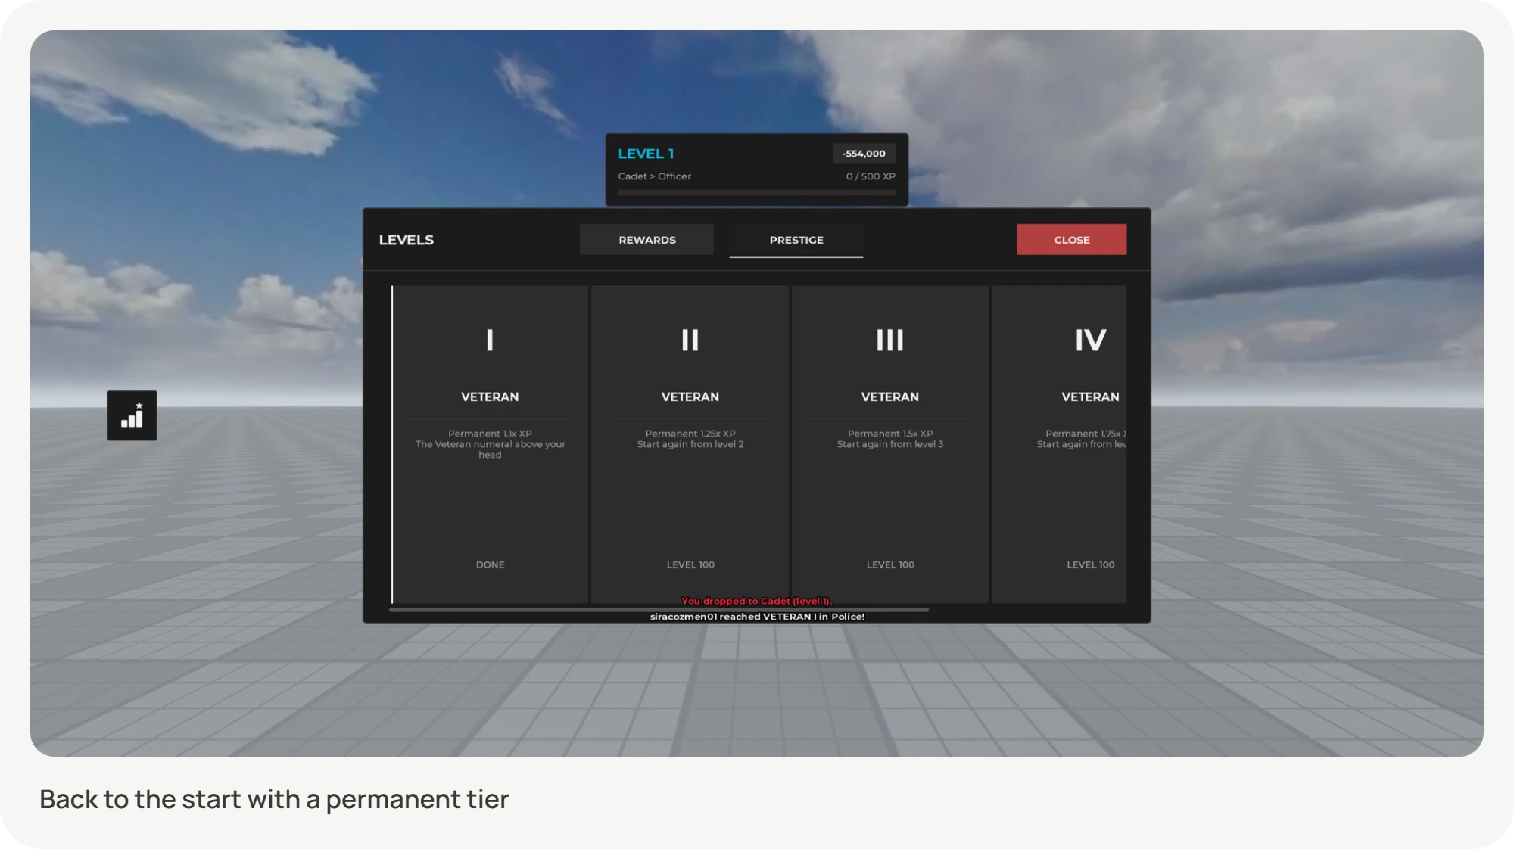Click the 'Permanent 1.1x XP' description
The width and height of the screenshot is (1514, 849).
point(490,434)
